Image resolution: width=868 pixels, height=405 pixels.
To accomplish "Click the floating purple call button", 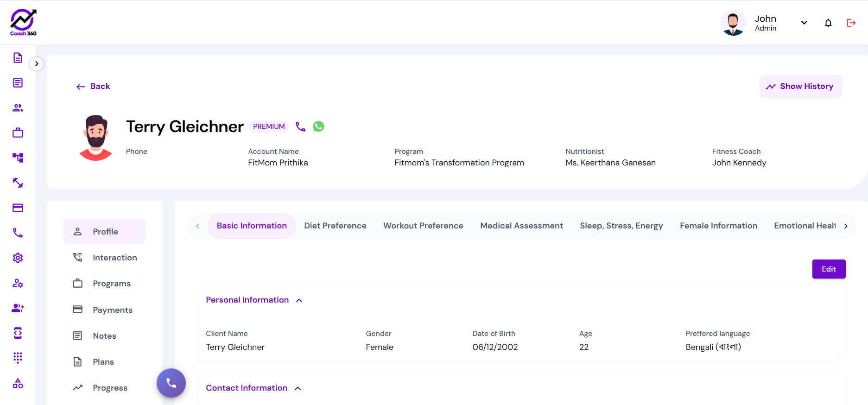I will (171, 383).
